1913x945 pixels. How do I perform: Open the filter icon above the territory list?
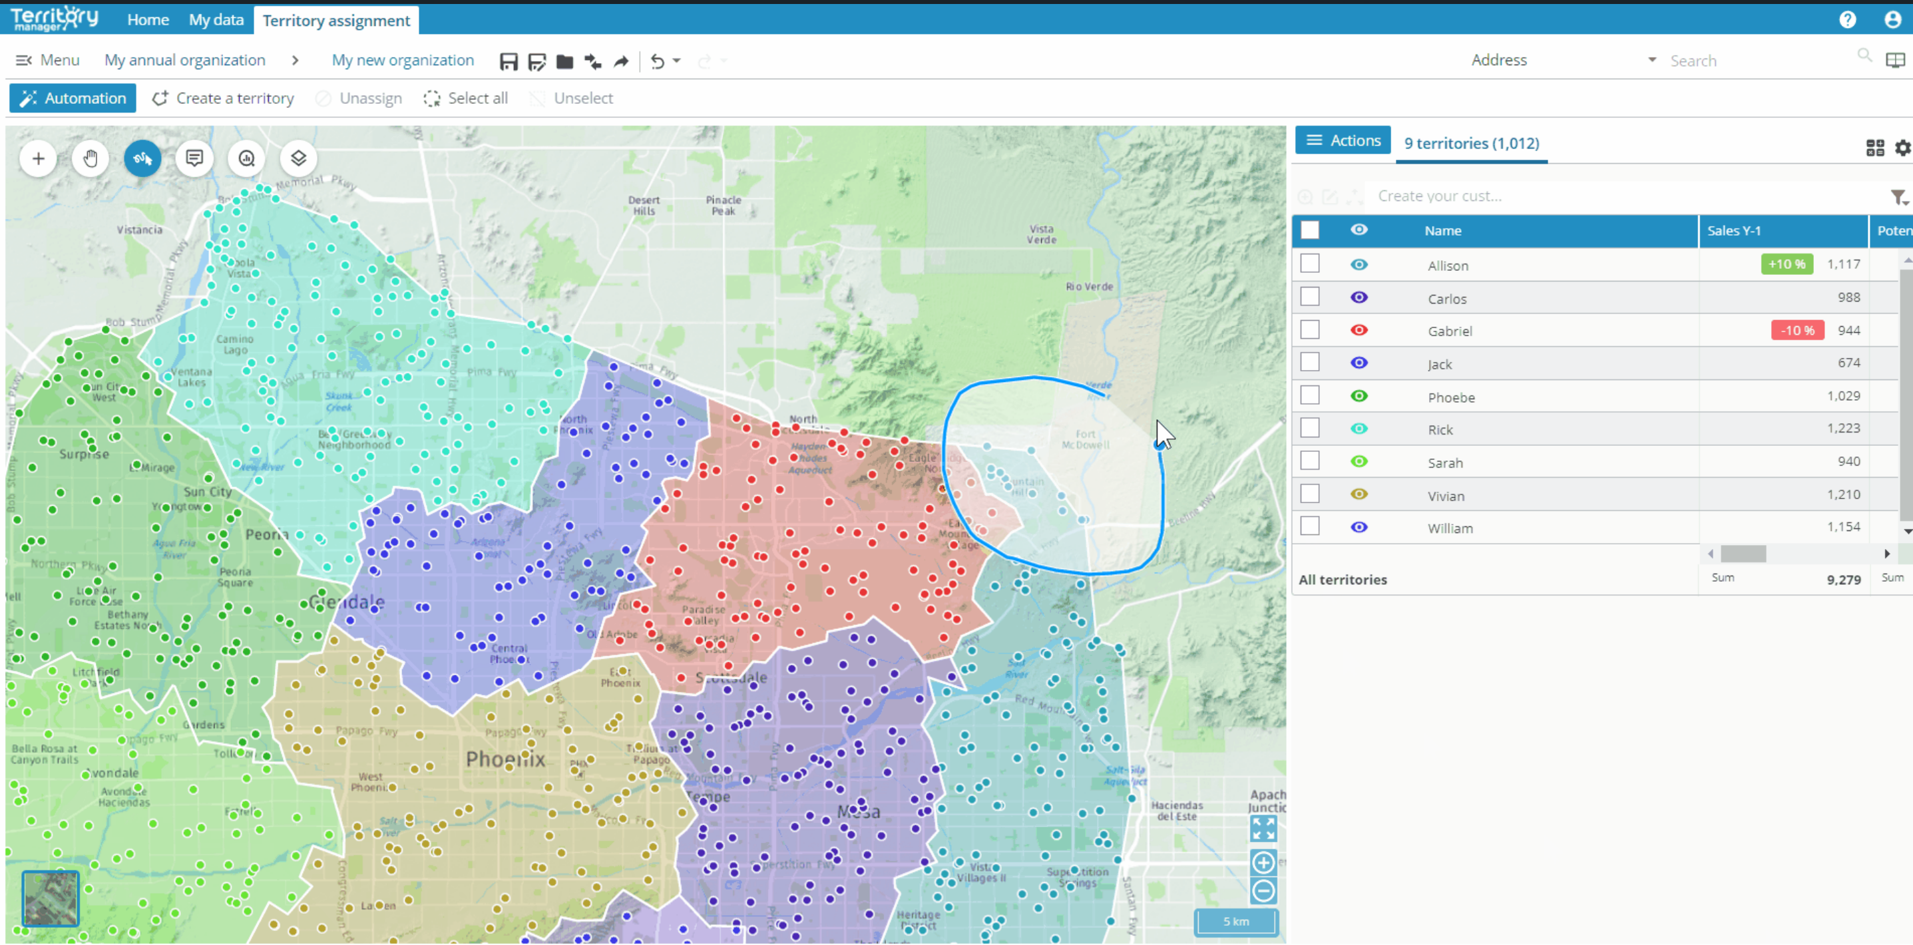[1898, 197]
